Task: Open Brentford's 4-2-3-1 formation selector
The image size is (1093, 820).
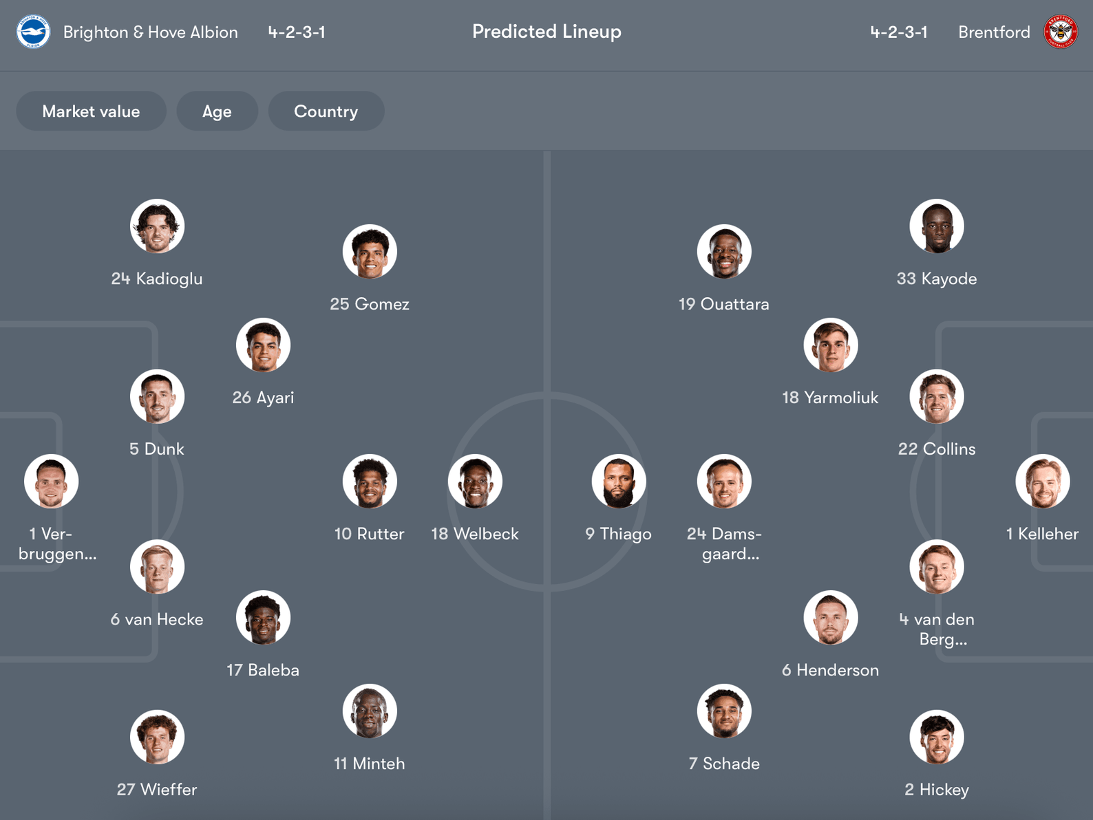Action: pos(899,31)
